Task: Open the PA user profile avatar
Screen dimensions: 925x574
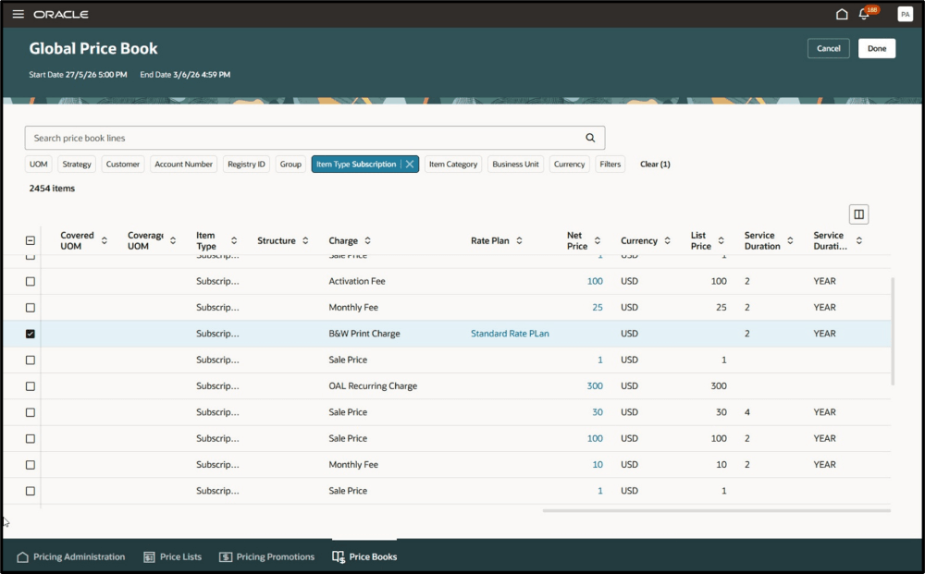Action: click(x=905, y=14)
